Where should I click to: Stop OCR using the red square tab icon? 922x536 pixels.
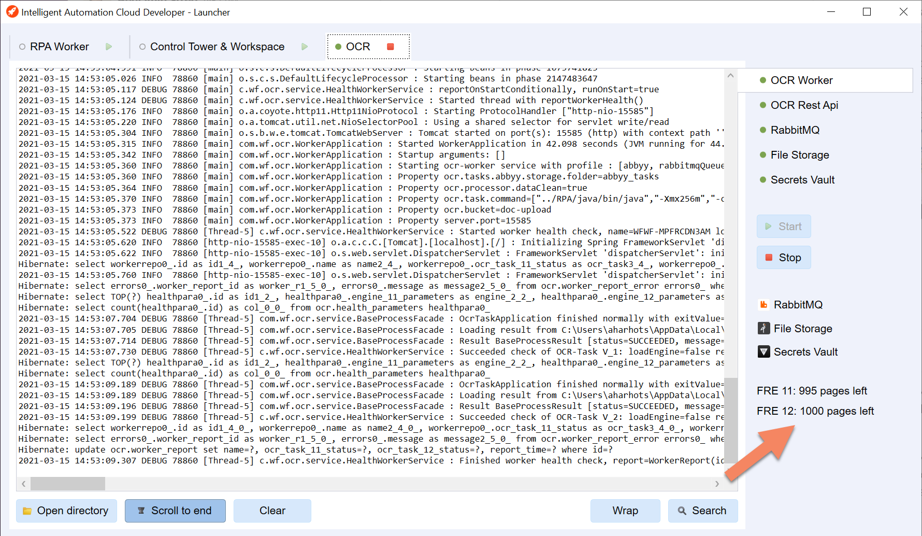pyautogui.click(x=391, y=47)
